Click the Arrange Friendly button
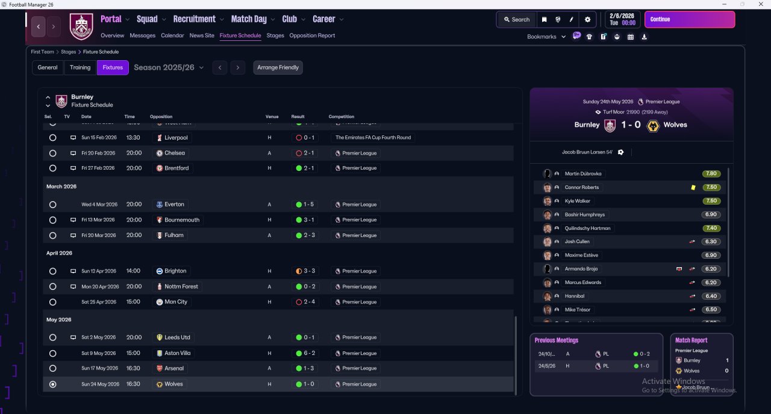Screen dimensions: 771x414 point(278,67)
